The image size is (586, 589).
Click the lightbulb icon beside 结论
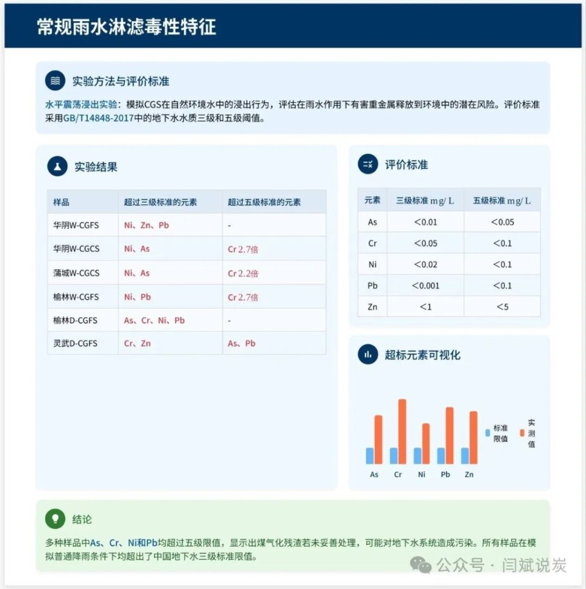[56, 519]
